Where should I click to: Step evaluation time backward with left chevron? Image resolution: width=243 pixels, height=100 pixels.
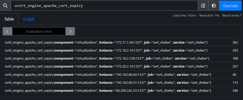[x=7, y=31]
